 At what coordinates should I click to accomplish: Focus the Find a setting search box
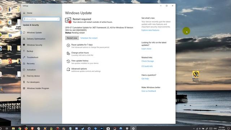tap(42, 19)
